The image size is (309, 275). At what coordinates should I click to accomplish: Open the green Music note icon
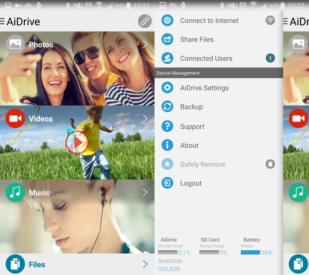15,193
